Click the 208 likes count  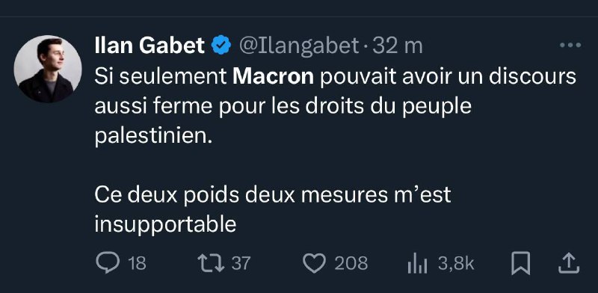click(x=351, y=264)
